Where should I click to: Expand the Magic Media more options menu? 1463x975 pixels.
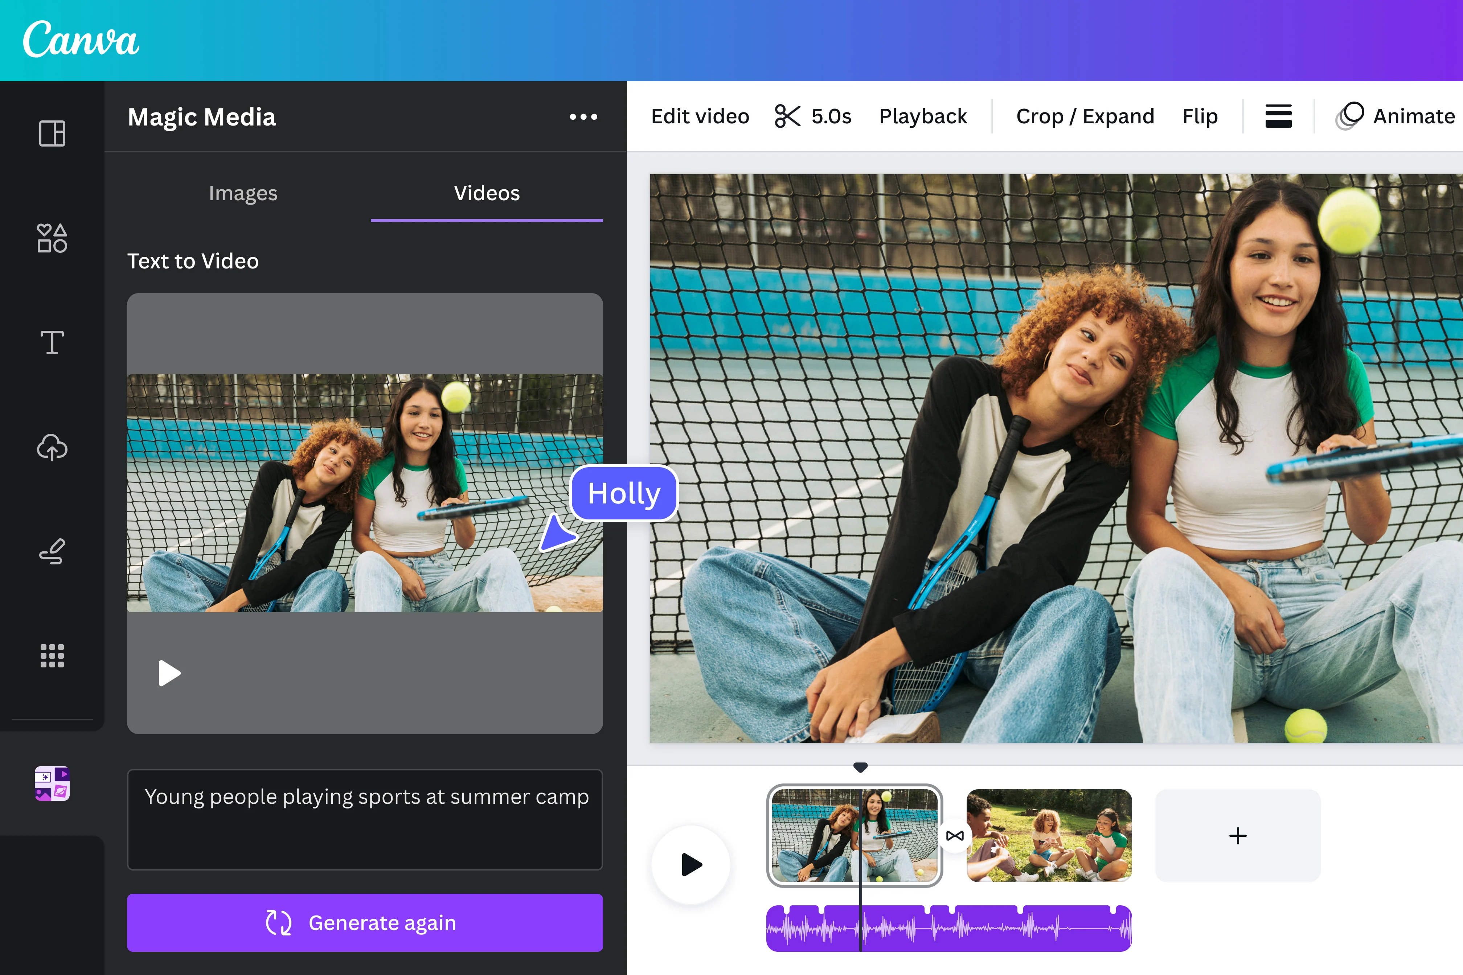583,116
